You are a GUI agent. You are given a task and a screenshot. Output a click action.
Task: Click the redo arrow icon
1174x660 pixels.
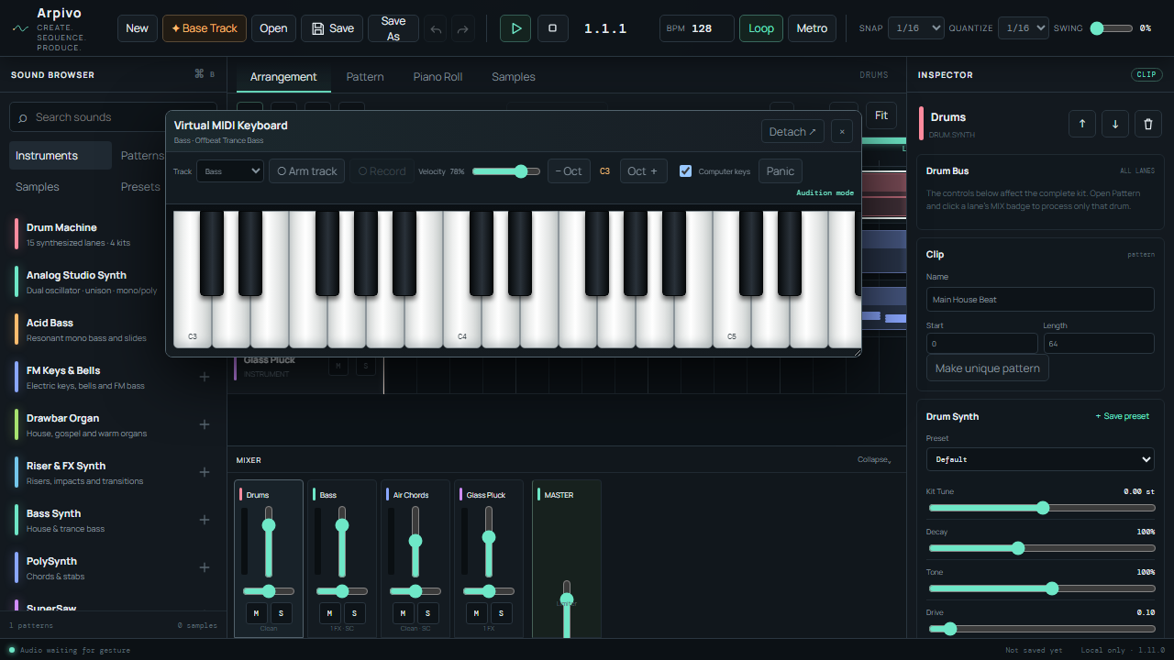click(x=463, y=29)
